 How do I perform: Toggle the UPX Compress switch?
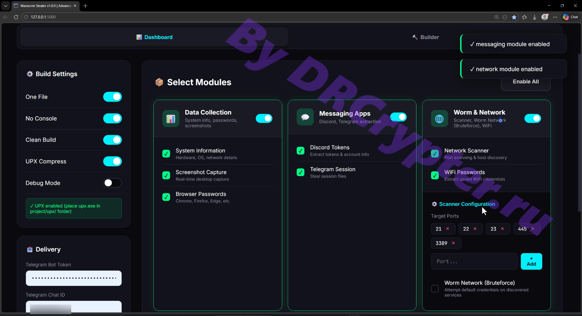(112, 161)
